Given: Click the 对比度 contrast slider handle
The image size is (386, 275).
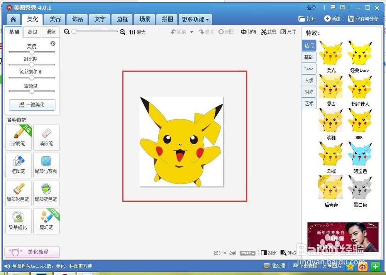Looking at the screenshot, I should tap(32, 65).
